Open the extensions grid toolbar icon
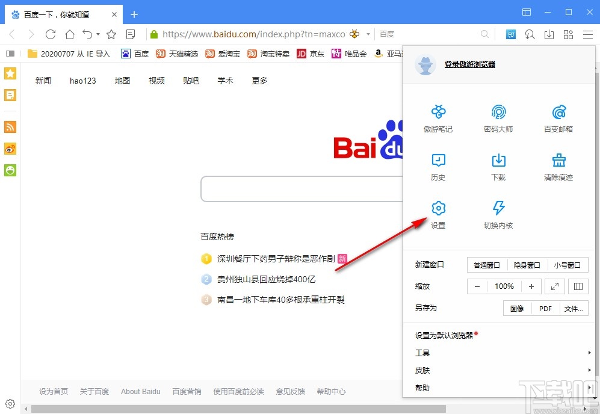The width and height of the screenshot is (600, 414). click(568, 34)
